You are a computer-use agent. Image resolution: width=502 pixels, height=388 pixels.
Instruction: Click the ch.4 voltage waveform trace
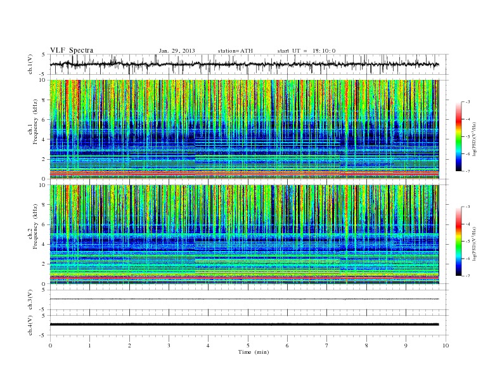click(x=245, y=325)
